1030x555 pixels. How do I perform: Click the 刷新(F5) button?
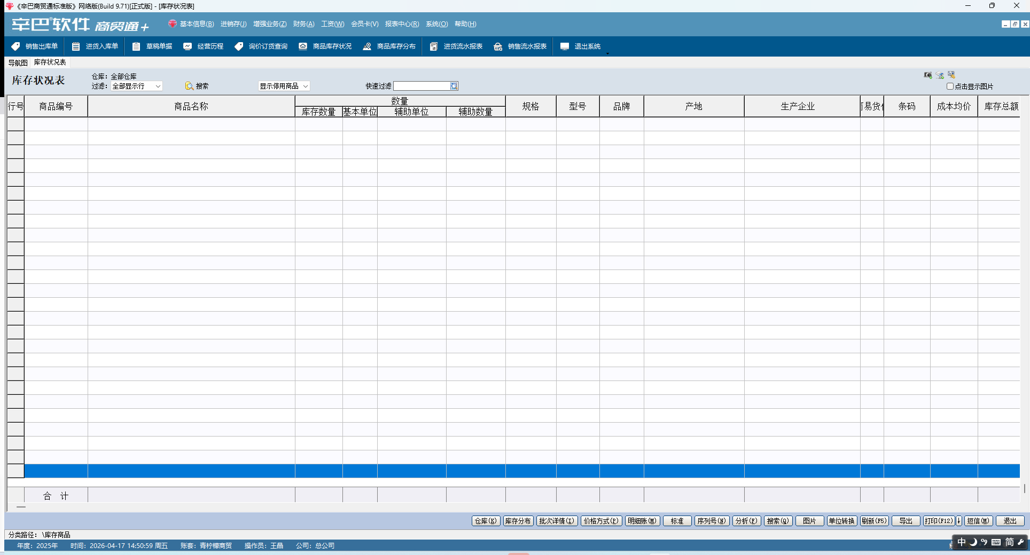[874, 521]
